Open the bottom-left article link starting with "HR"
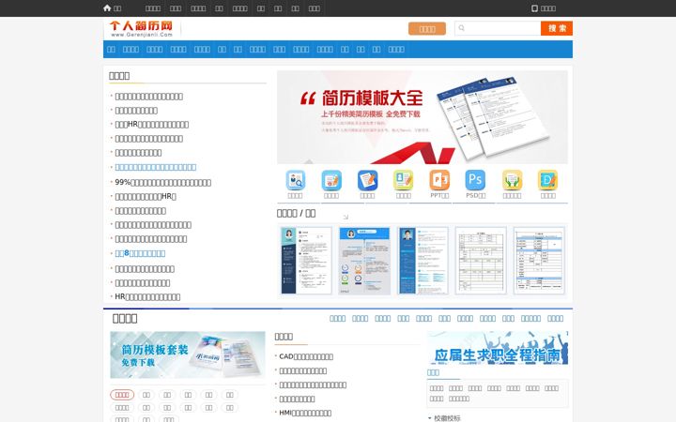 147,297
